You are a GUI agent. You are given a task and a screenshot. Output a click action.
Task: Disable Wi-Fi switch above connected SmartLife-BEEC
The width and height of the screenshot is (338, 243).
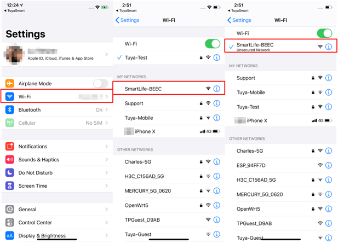324,33
